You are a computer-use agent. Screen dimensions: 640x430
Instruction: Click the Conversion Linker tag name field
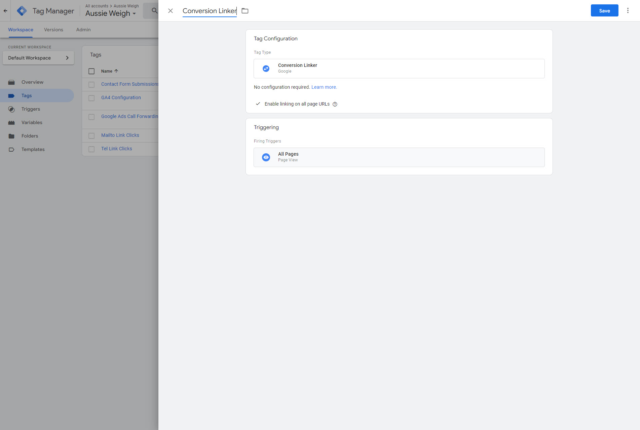[209, 11]
